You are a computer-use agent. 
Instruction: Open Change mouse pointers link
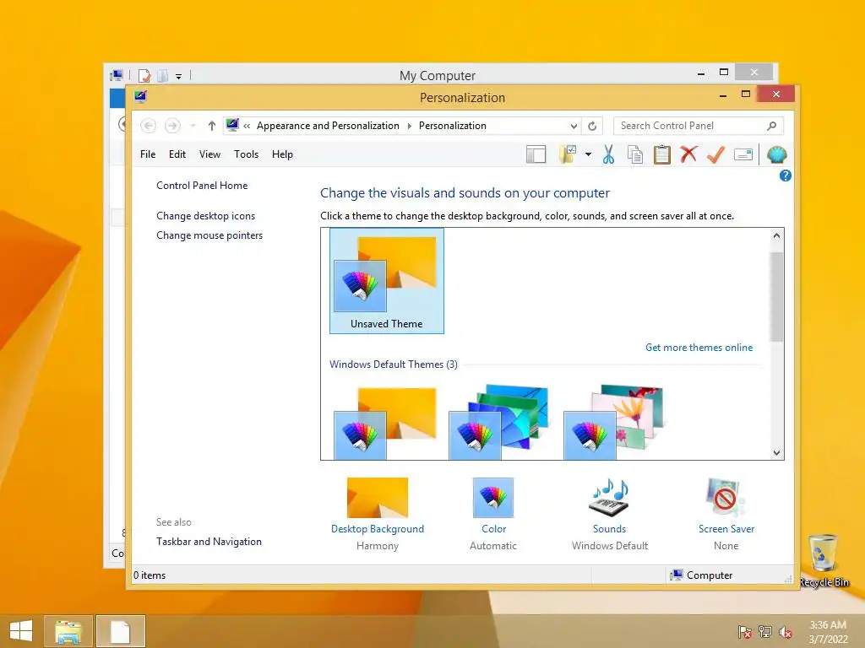(x=209, y=235)
